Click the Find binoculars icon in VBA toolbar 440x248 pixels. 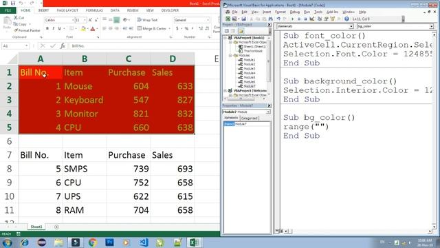pyautogui.click(x=270, y=19)
